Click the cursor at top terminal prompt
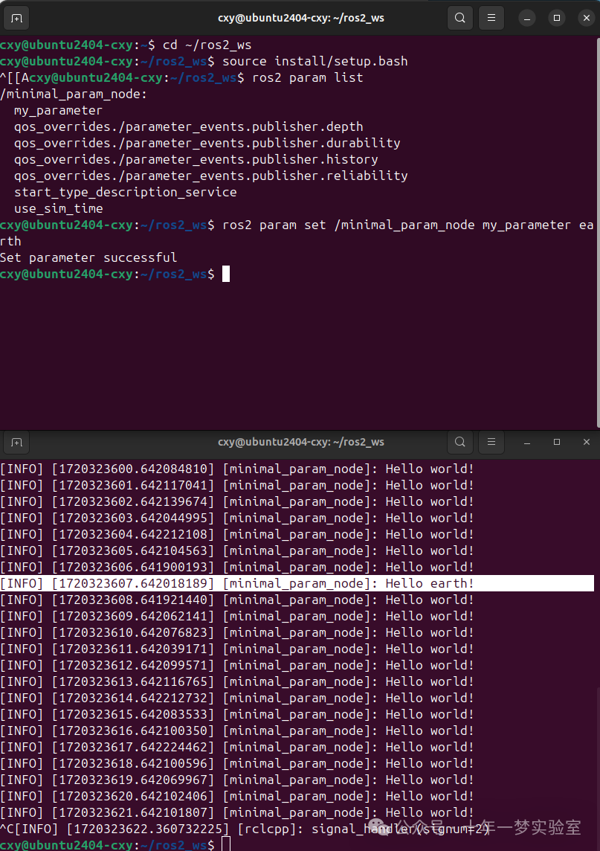 click(226, 274)
